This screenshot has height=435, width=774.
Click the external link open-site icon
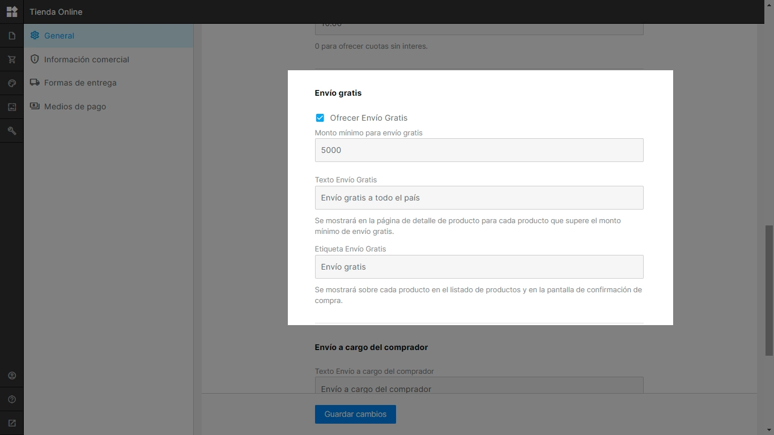point(12,423)
